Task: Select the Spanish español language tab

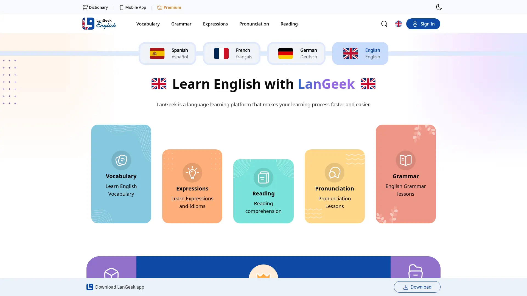Action: (x=167, y=53)
